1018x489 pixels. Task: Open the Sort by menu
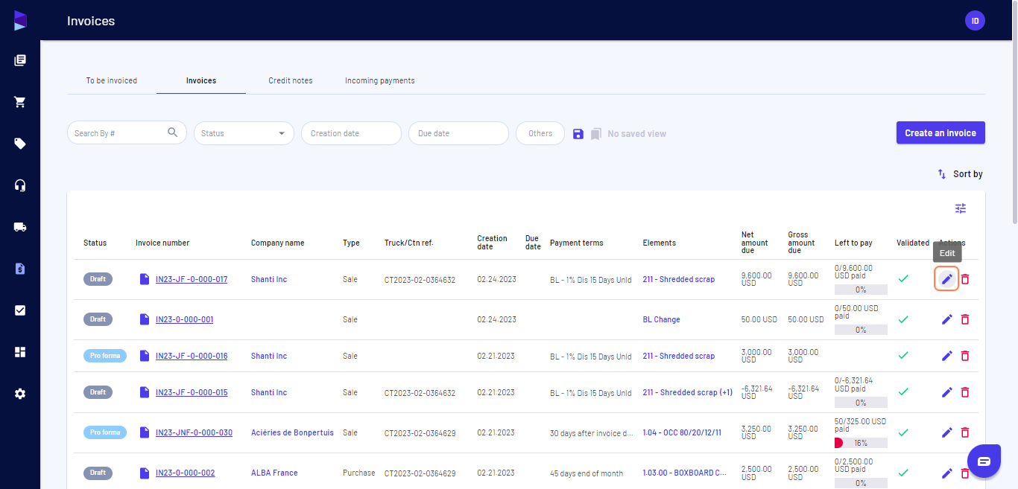(960, 174)
